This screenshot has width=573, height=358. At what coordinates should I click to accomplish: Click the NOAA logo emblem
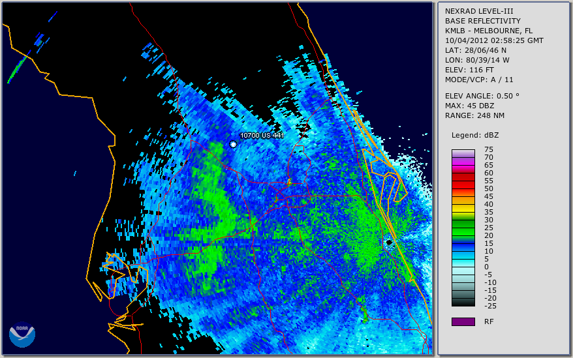point(22,335)
